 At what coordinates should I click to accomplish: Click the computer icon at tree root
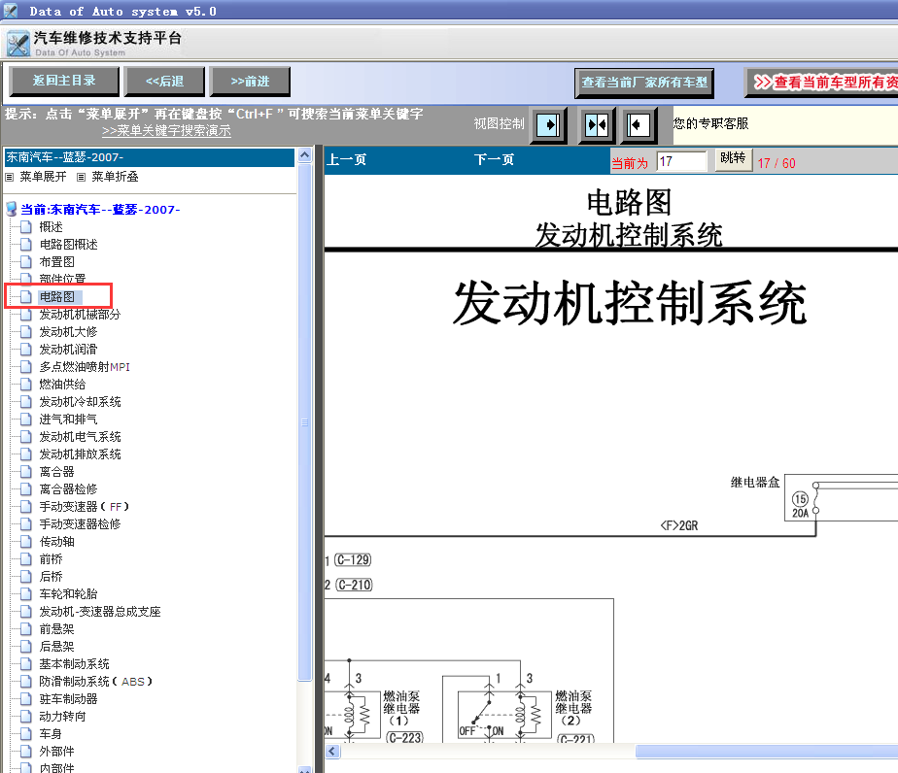(x=12, y=209)
